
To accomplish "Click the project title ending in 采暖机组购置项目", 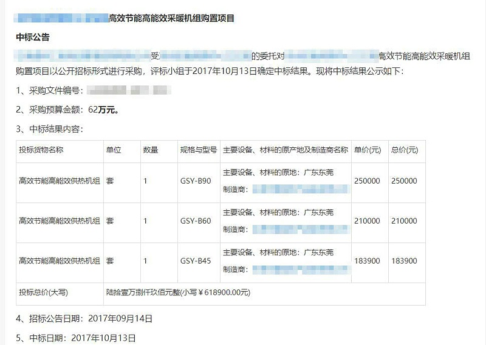I will point(171,19).
